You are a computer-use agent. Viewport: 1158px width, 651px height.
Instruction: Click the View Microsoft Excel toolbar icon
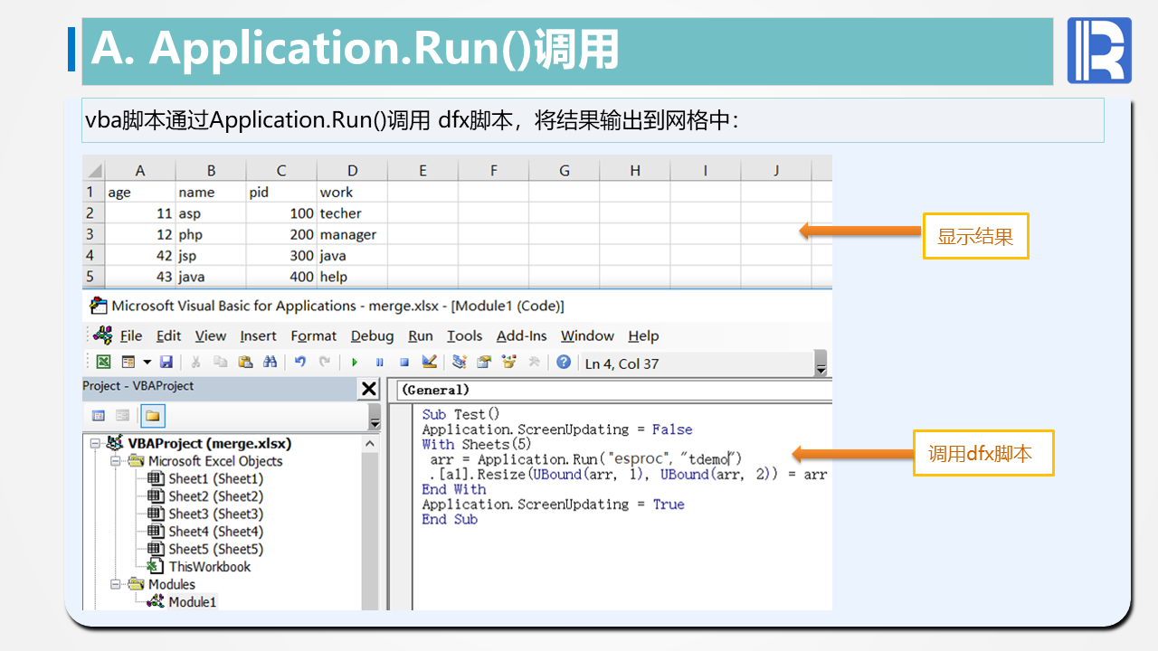click(x=104, y=363)
